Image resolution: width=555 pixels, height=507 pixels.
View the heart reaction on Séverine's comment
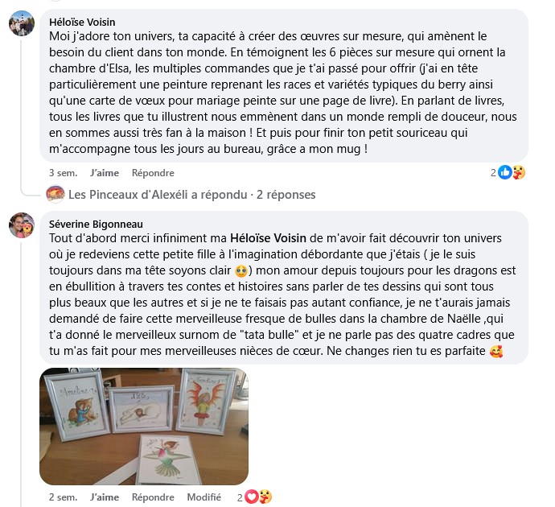point(251,497)
